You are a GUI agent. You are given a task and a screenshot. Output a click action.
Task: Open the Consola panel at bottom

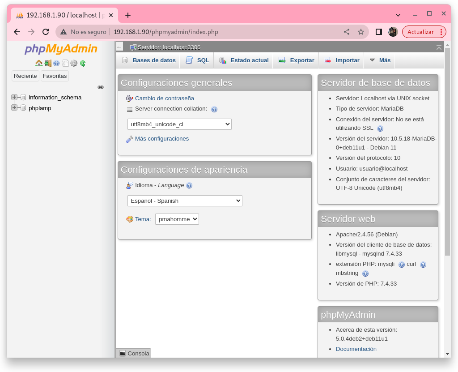coord(134,353)
